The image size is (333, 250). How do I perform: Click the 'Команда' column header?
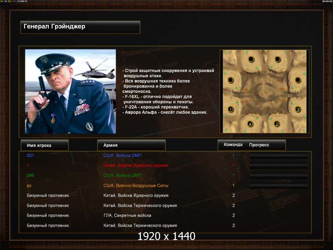coord(233,145)
